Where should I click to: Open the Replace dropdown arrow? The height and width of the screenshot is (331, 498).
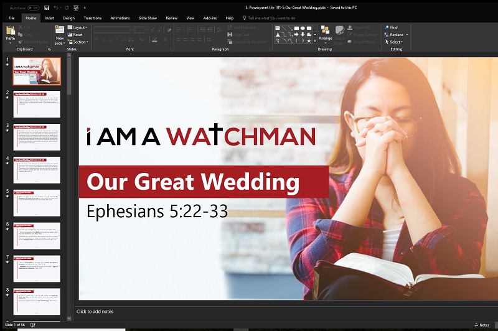(x=407, y=35)
